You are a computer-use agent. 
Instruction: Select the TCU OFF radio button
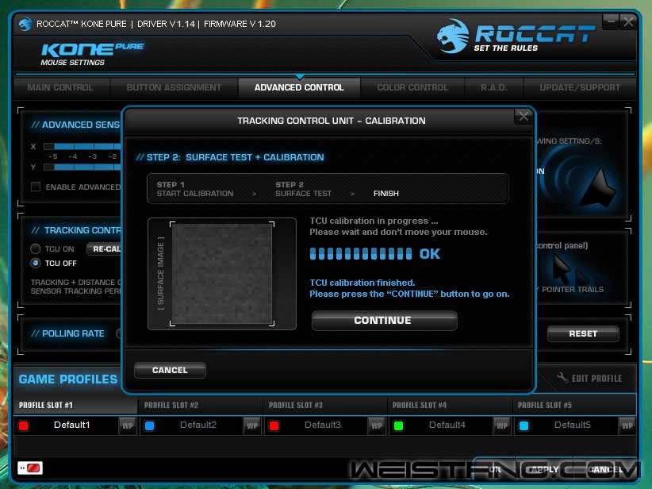pyautogui.click(x=36, y=263)
